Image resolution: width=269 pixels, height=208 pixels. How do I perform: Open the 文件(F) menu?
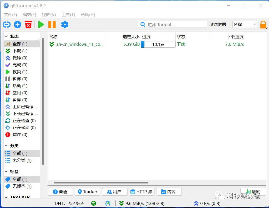pos(10,15)
